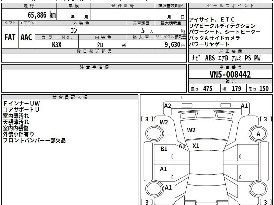Select the PW equipment label

point(257,58)
